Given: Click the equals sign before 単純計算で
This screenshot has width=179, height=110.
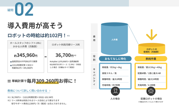Looking at the screenshot, I should click(x=9, y=81).
